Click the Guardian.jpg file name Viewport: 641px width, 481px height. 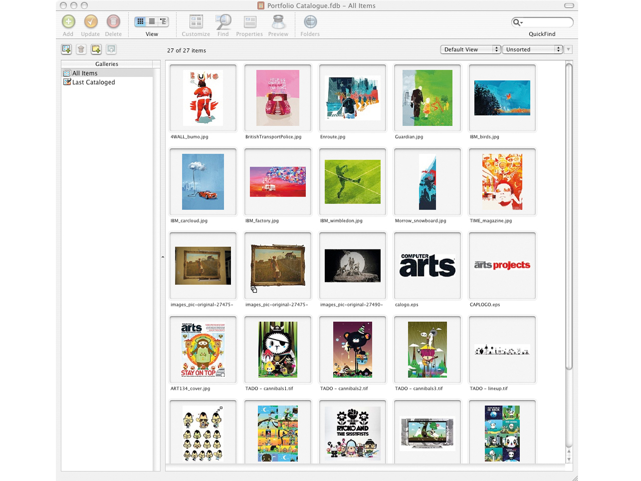coord(409,137)
